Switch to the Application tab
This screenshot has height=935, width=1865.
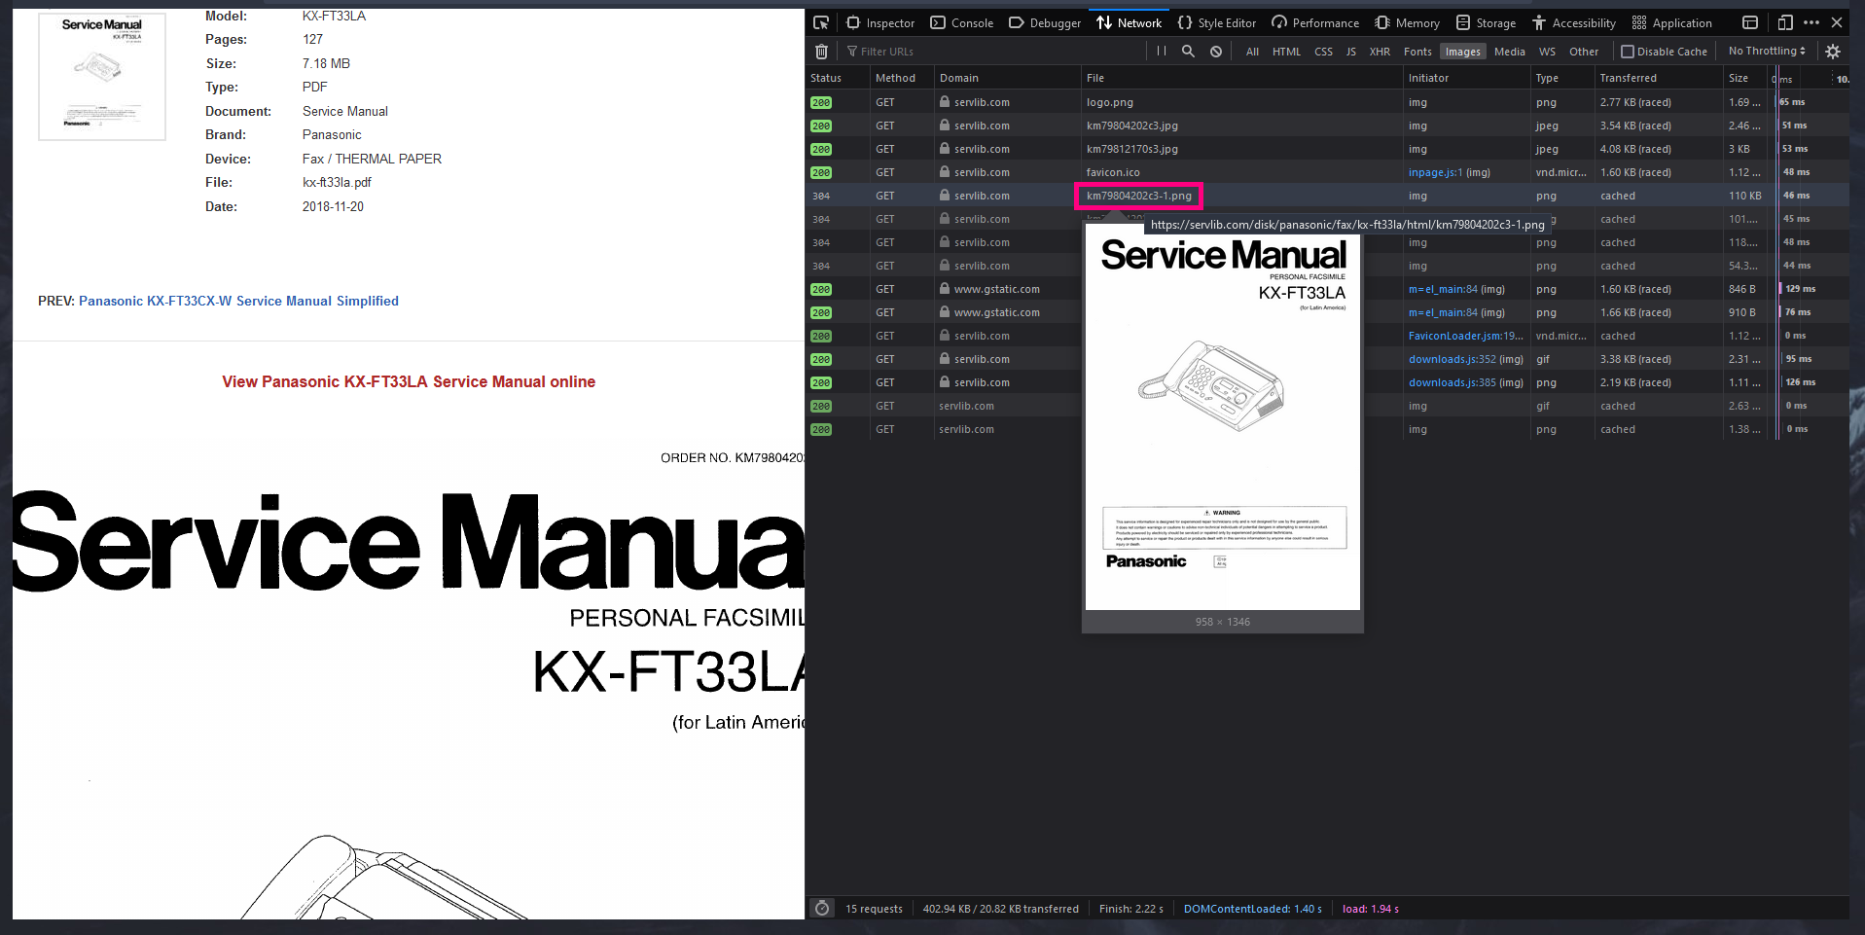tap(1671, 22)
